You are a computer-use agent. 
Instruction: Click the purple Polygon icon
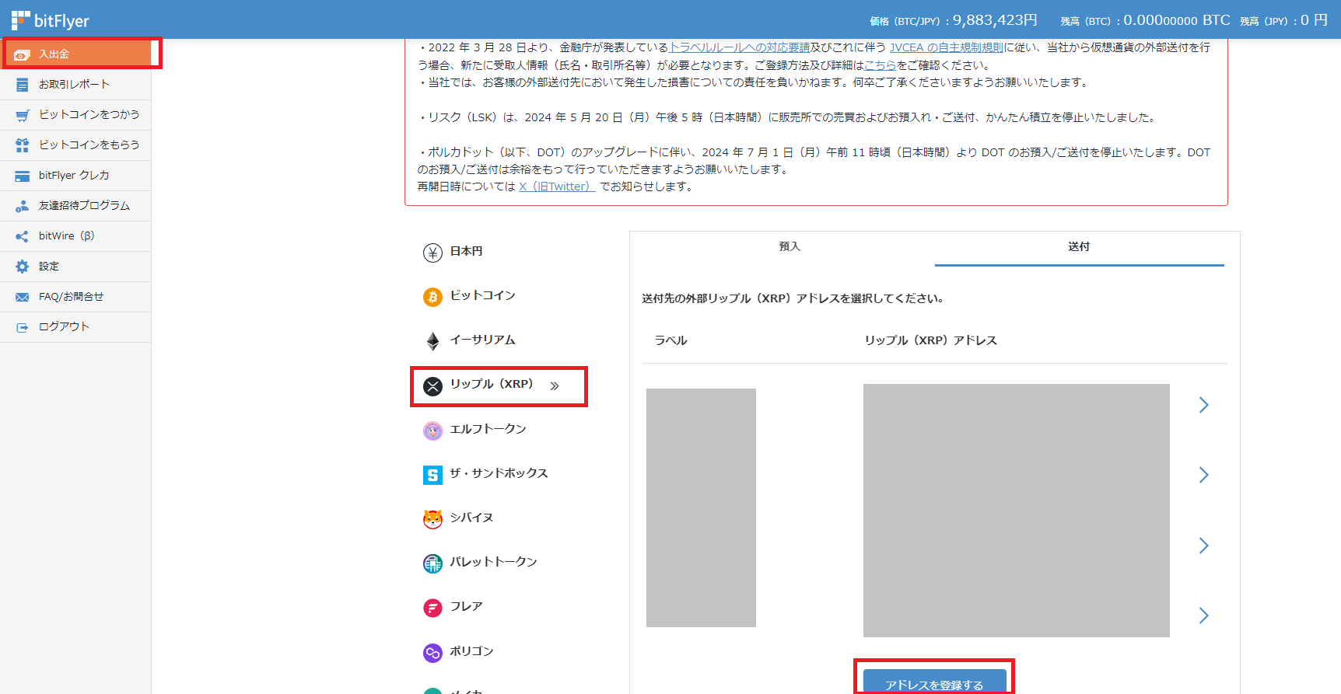click(x=432, y=652)
